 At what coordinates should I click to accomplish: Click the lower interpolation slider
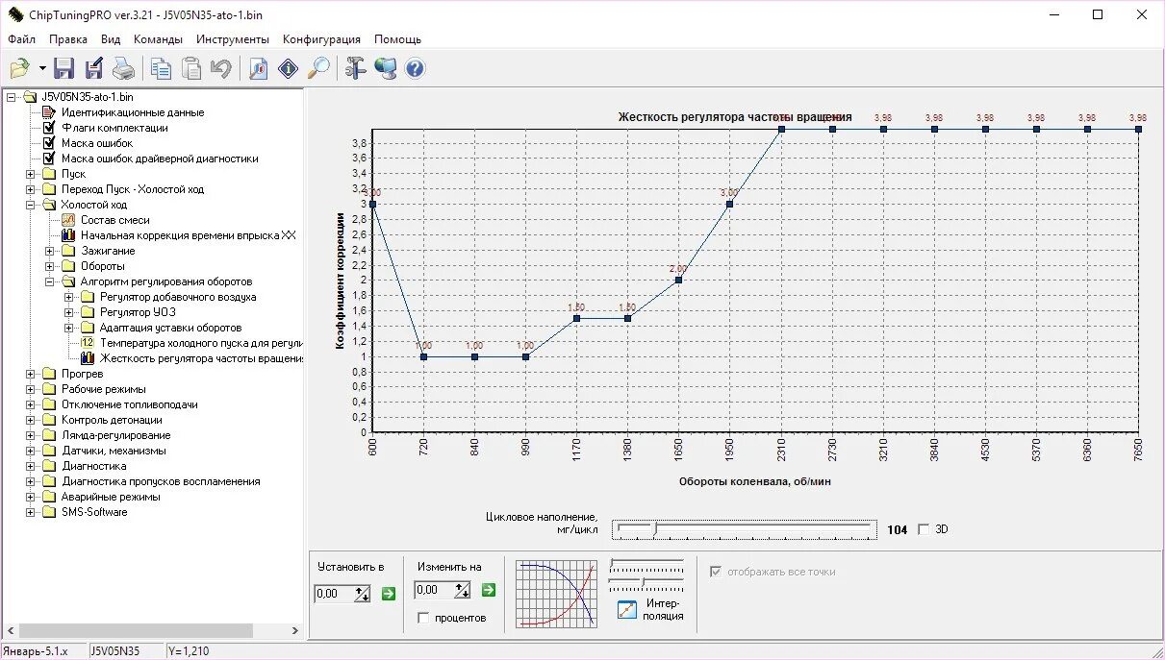646,582
